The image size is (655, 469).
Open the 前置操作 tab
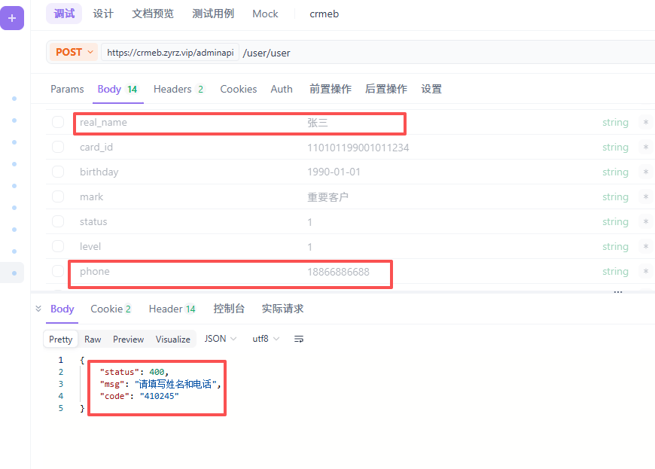pos(331,89)
